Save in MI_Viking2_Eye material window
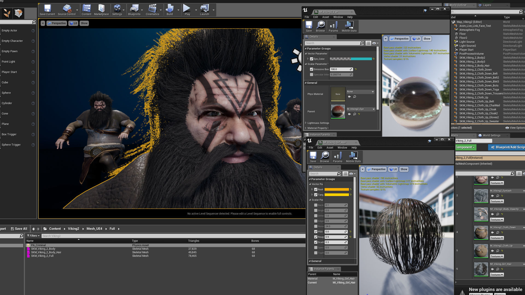 [x=309, y=26]
